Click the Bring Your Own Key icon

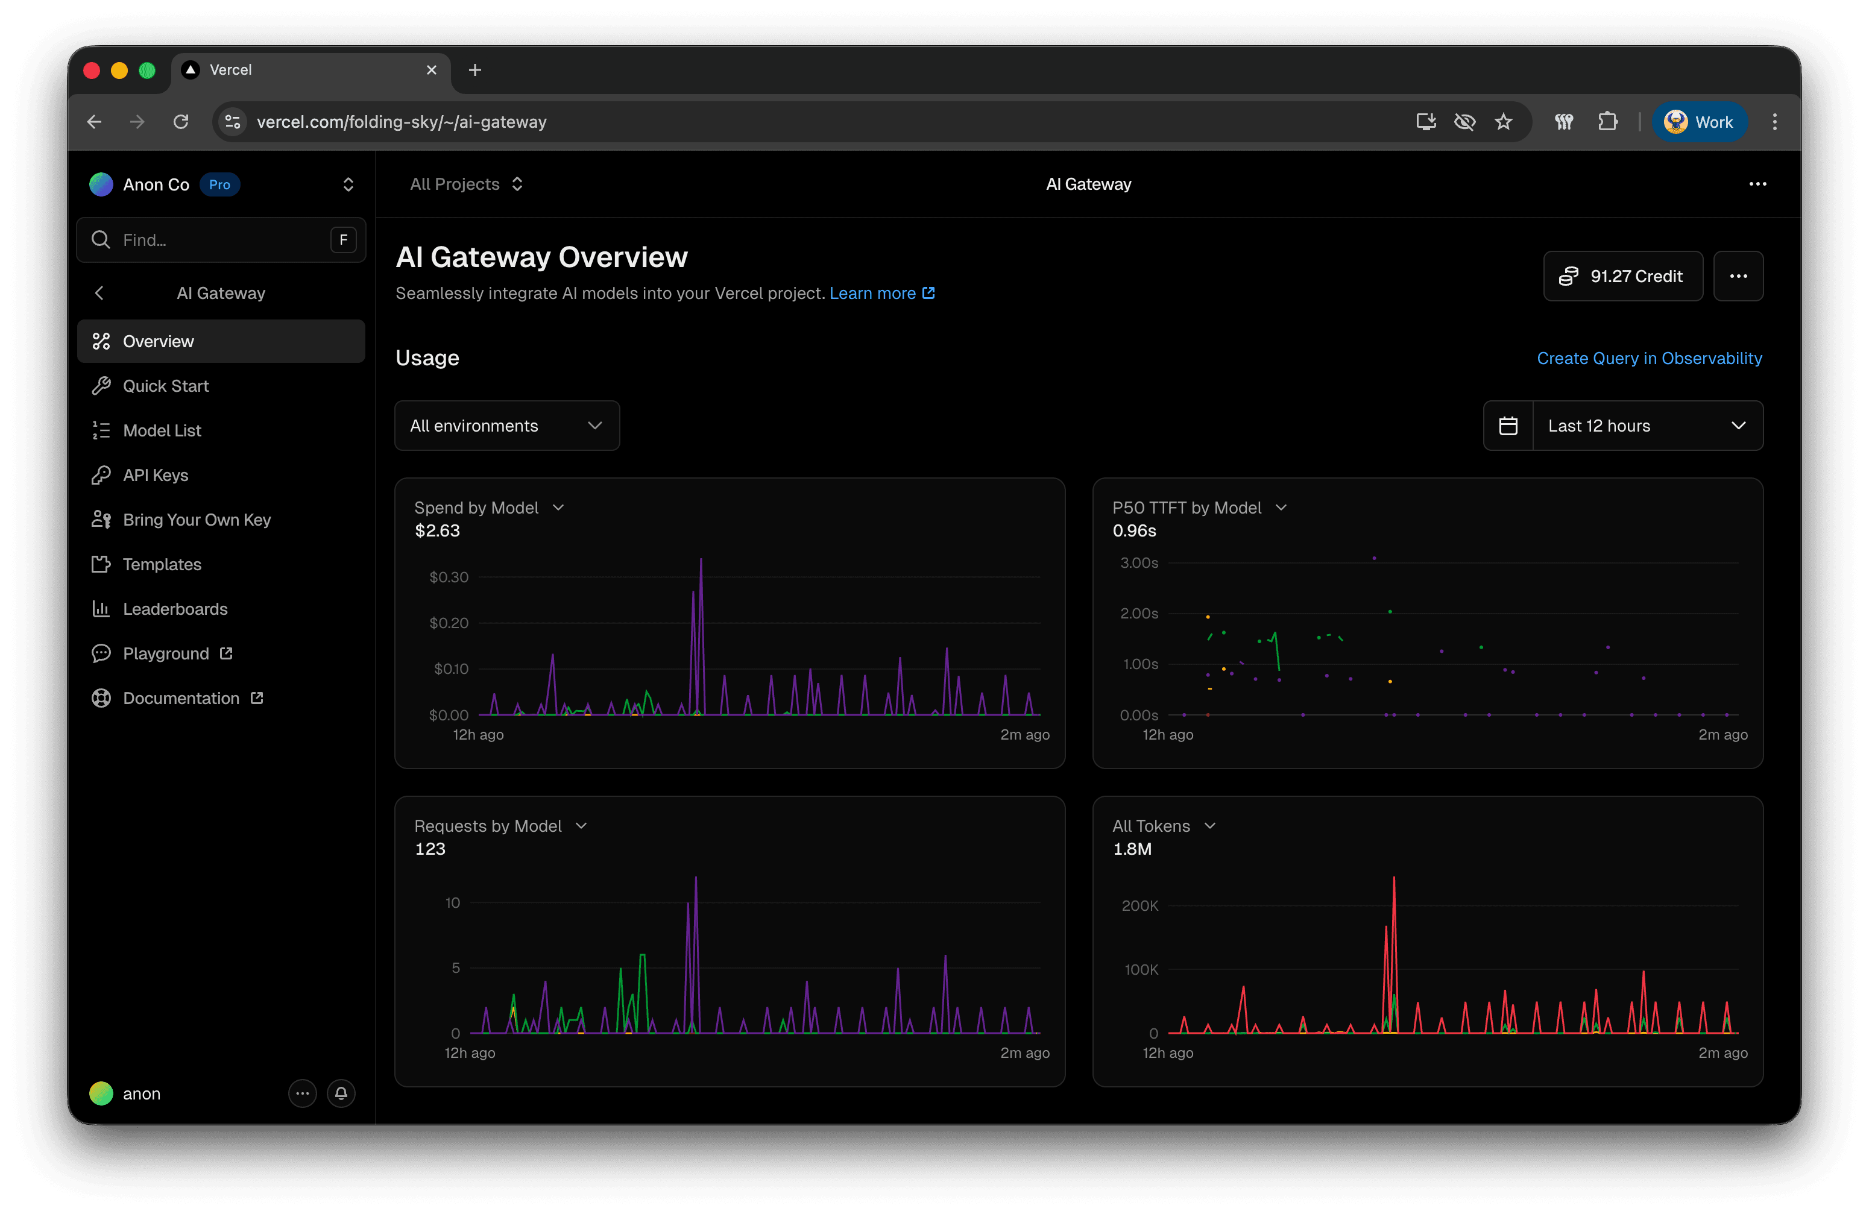click(101, 519)
